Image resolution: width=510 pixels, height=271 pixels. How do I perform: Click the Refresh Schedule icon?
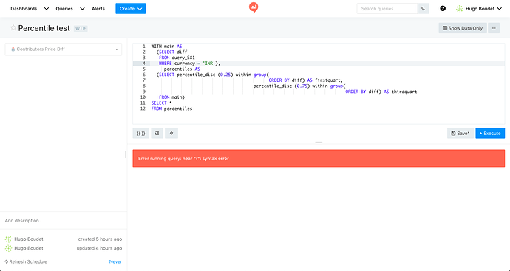(7, 261)
